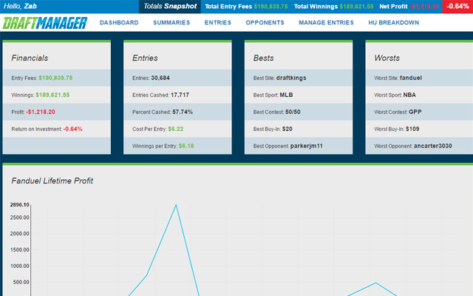Viewport: 473px width, 296px height.
Task: Click the Financials card heading
Action: click(30, 58)
